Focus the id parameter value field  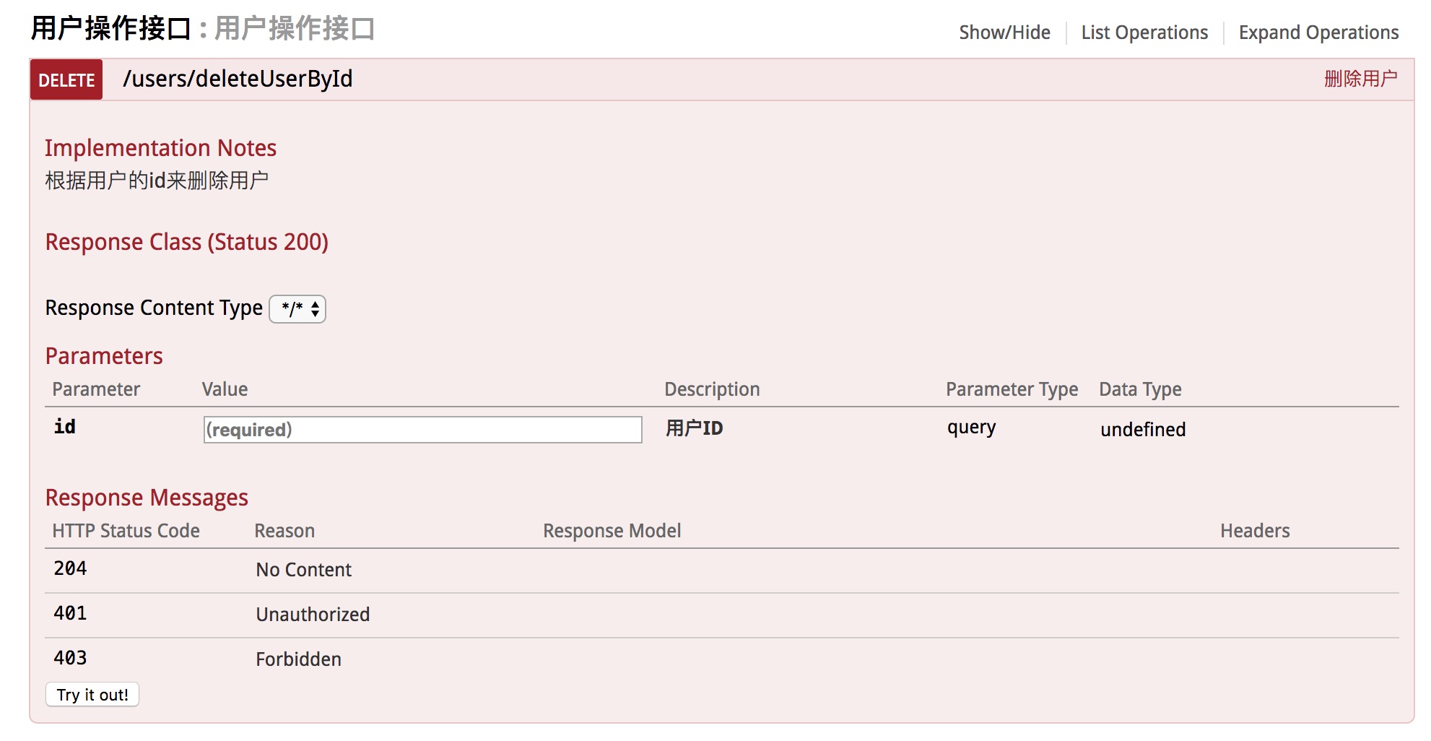(422, 430)
